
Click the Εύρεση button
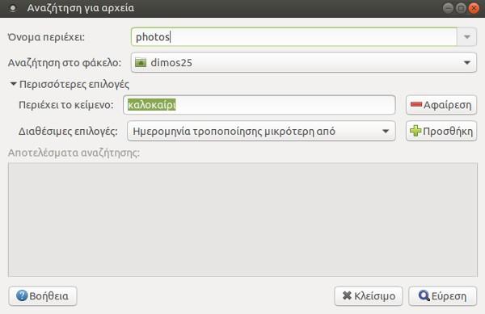click(443, 296)
